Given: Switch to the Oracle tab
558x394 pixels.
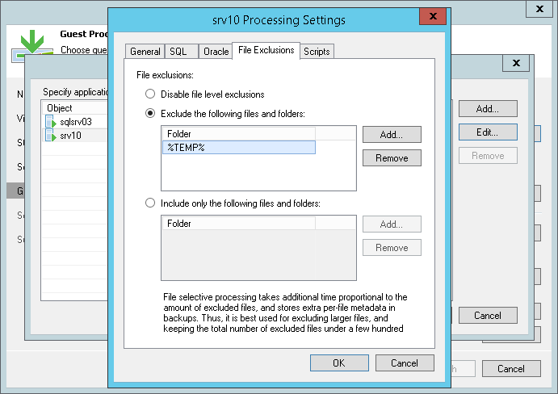Looking at the screenshot, I should point(216,51).
